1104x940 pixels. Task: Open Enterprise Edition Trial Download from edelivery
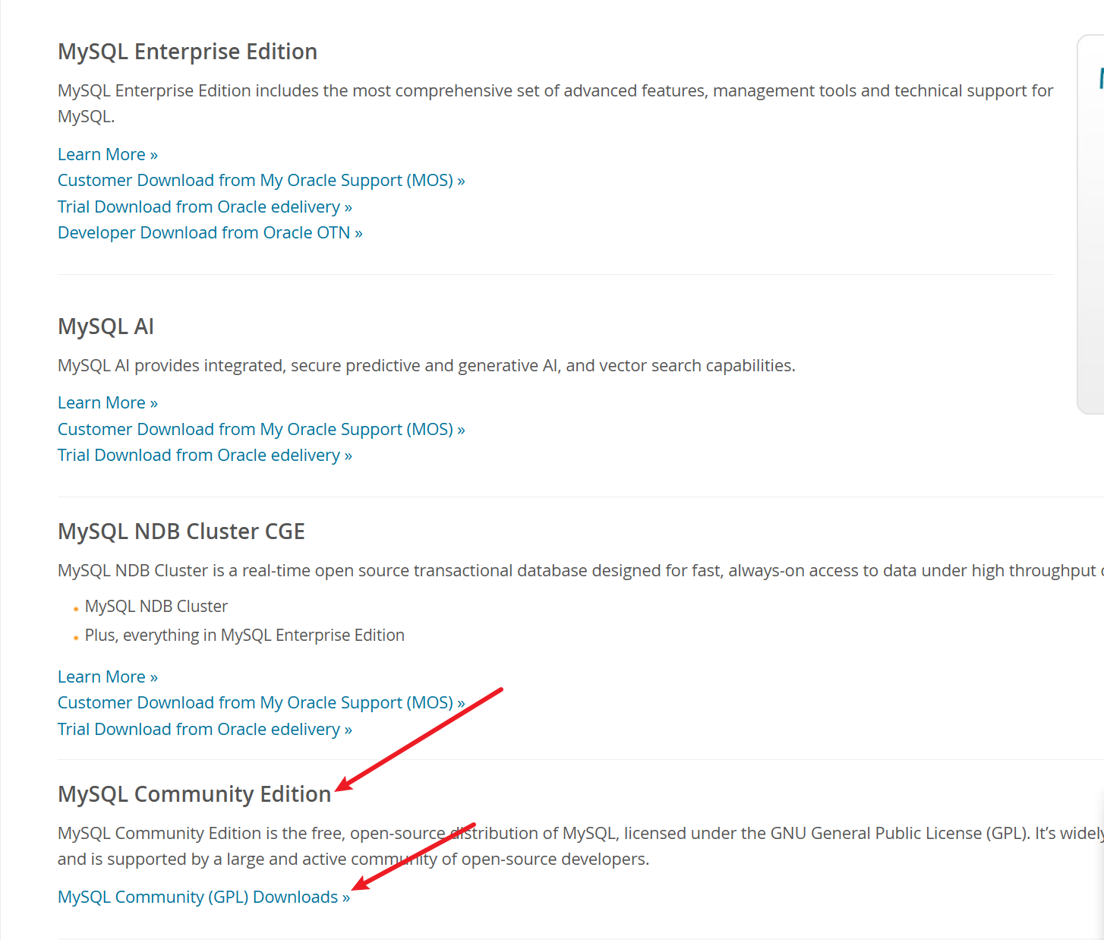[x=205, y=207]
